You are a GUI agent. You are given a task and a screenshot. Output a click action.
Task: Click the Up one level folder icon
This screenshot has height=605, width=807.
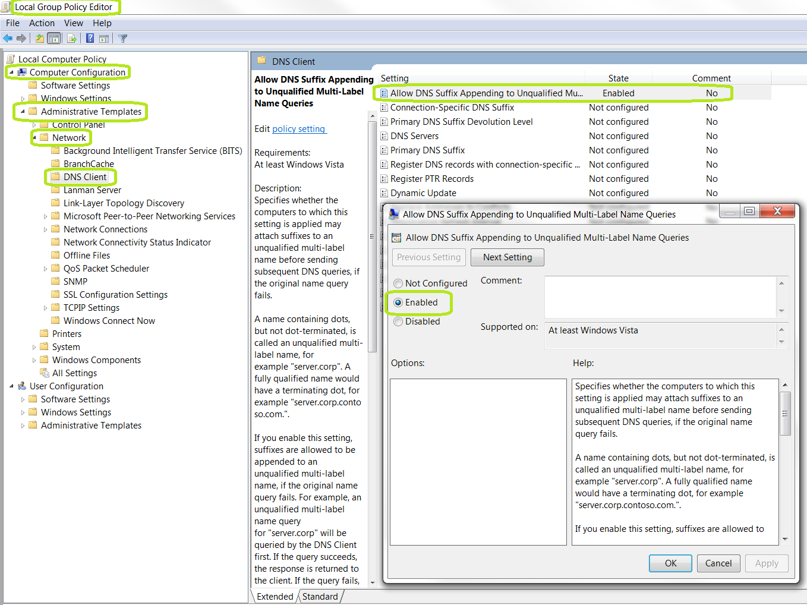39,39
